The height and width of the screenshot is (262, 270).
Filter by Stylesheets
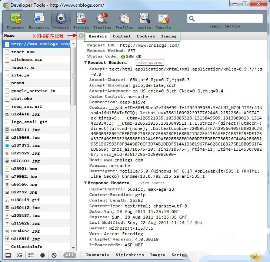[x=130, y=255]
